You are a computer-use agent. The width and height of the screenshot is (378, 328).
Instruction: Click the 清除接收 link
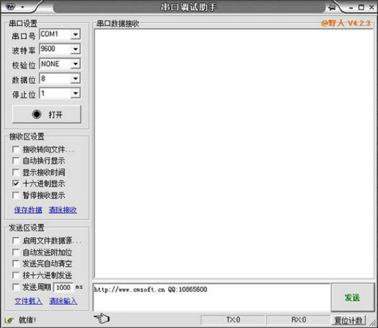click(x=62, y=210)
